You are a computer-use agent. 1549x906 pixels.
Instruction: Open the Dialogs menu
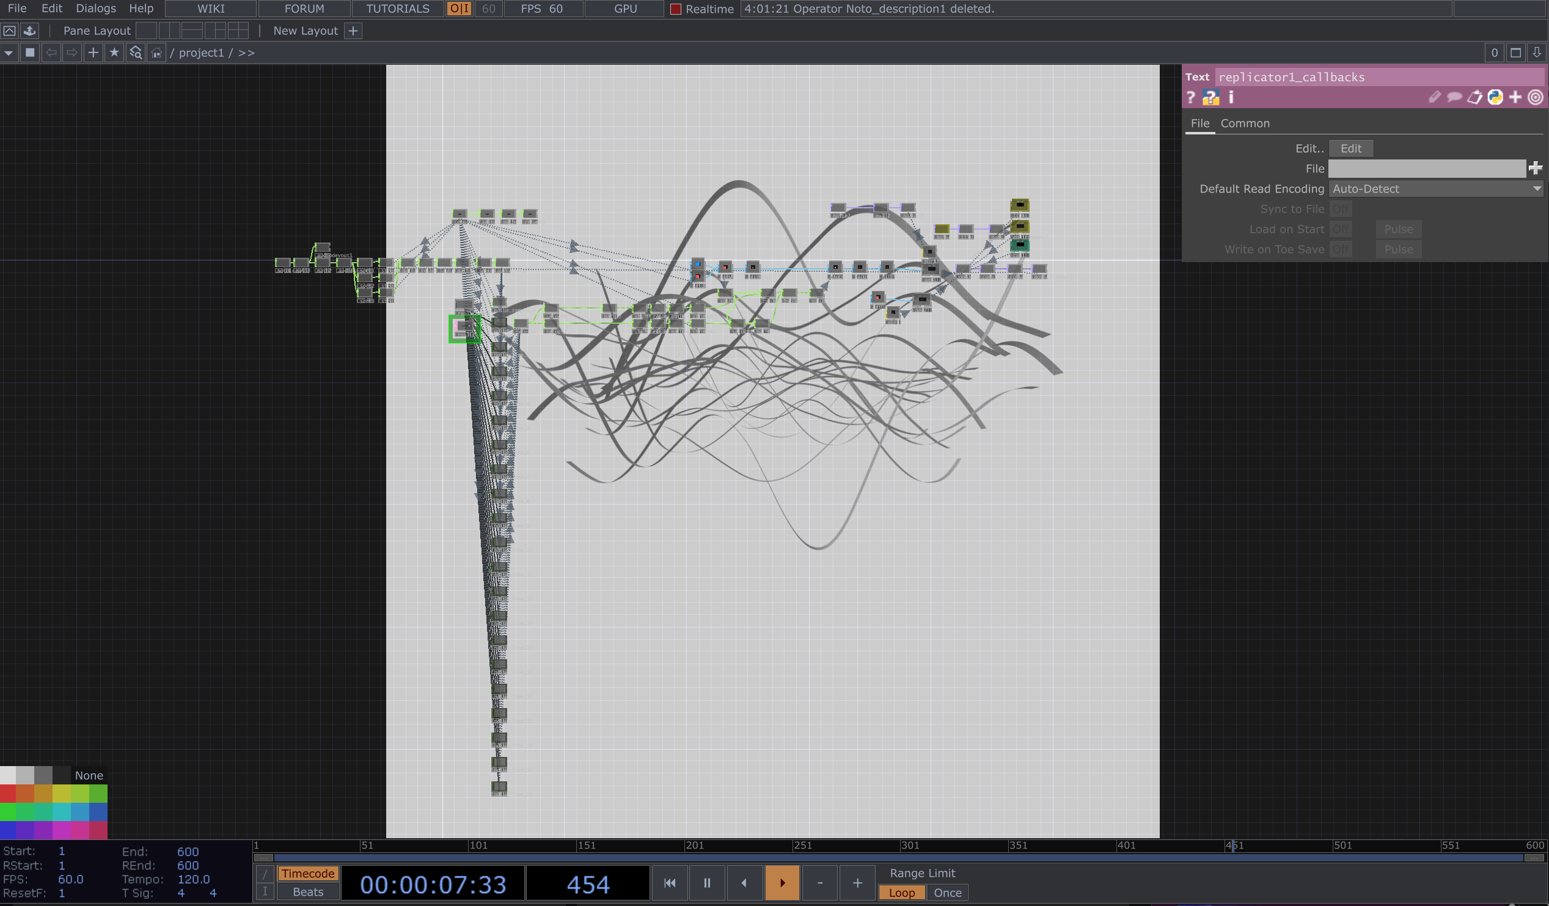[x=95, y=8]
